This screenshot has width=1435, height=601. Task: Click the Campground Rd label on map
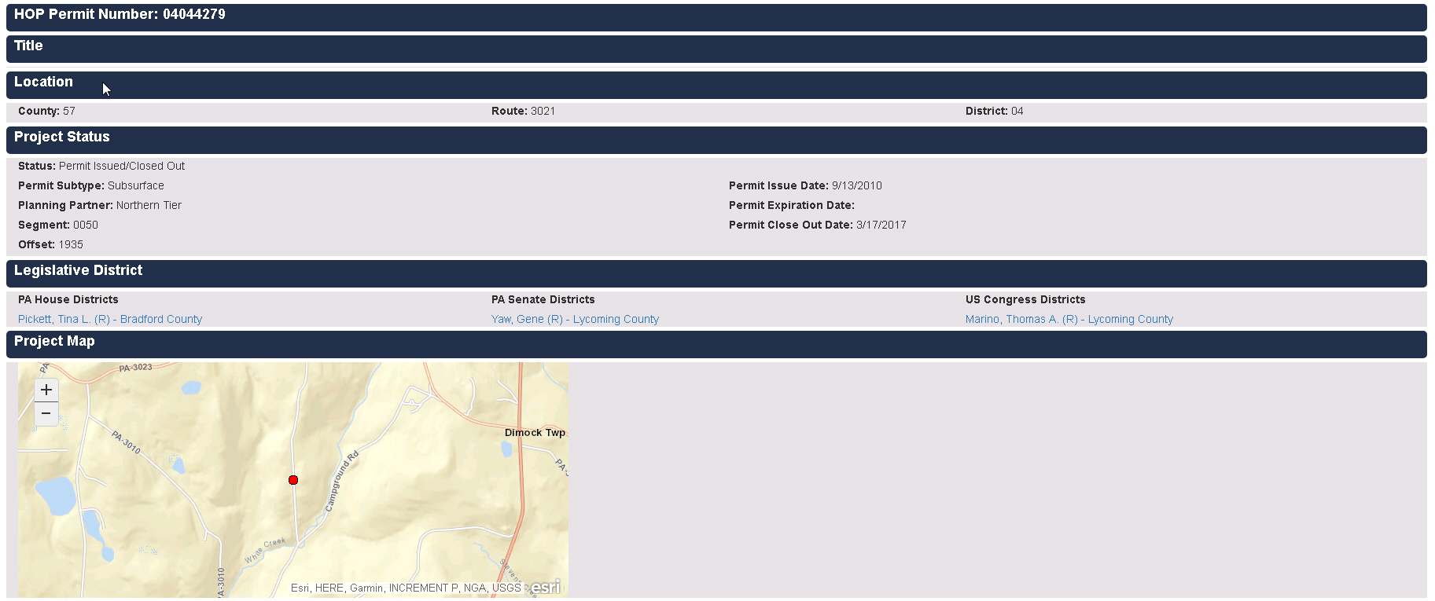point(342,481)
